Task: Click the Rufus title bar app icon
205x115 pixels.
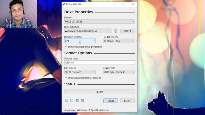Action: (x=64, y=4)
